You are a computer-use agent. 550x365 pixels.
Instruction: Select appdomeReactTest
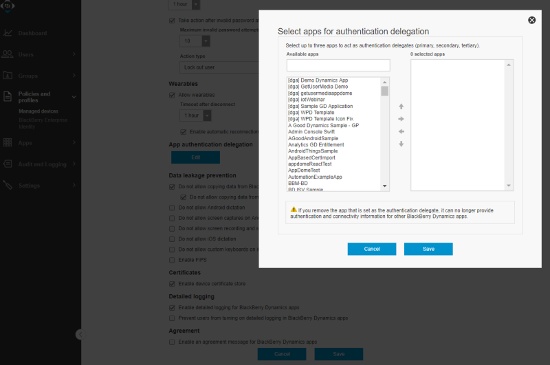pyautogui.click(x=309, y=164)
